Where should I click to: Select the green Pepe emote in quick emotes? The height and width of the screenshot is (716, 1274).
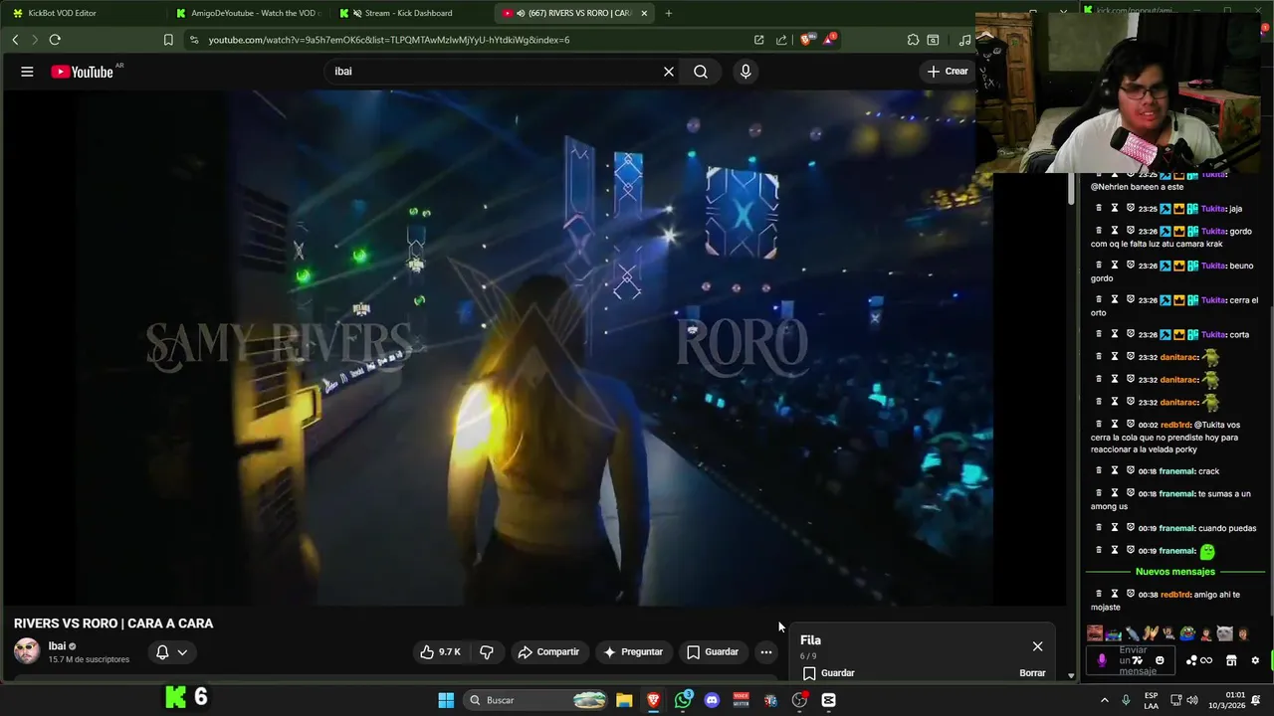[1186, 633]
